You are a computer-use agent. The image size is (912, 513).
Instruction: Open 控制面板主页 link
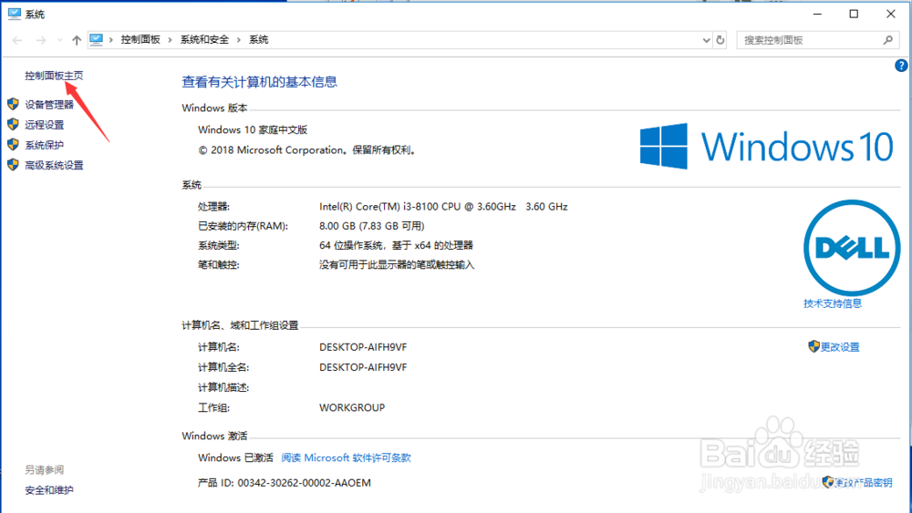pos(54,76)
